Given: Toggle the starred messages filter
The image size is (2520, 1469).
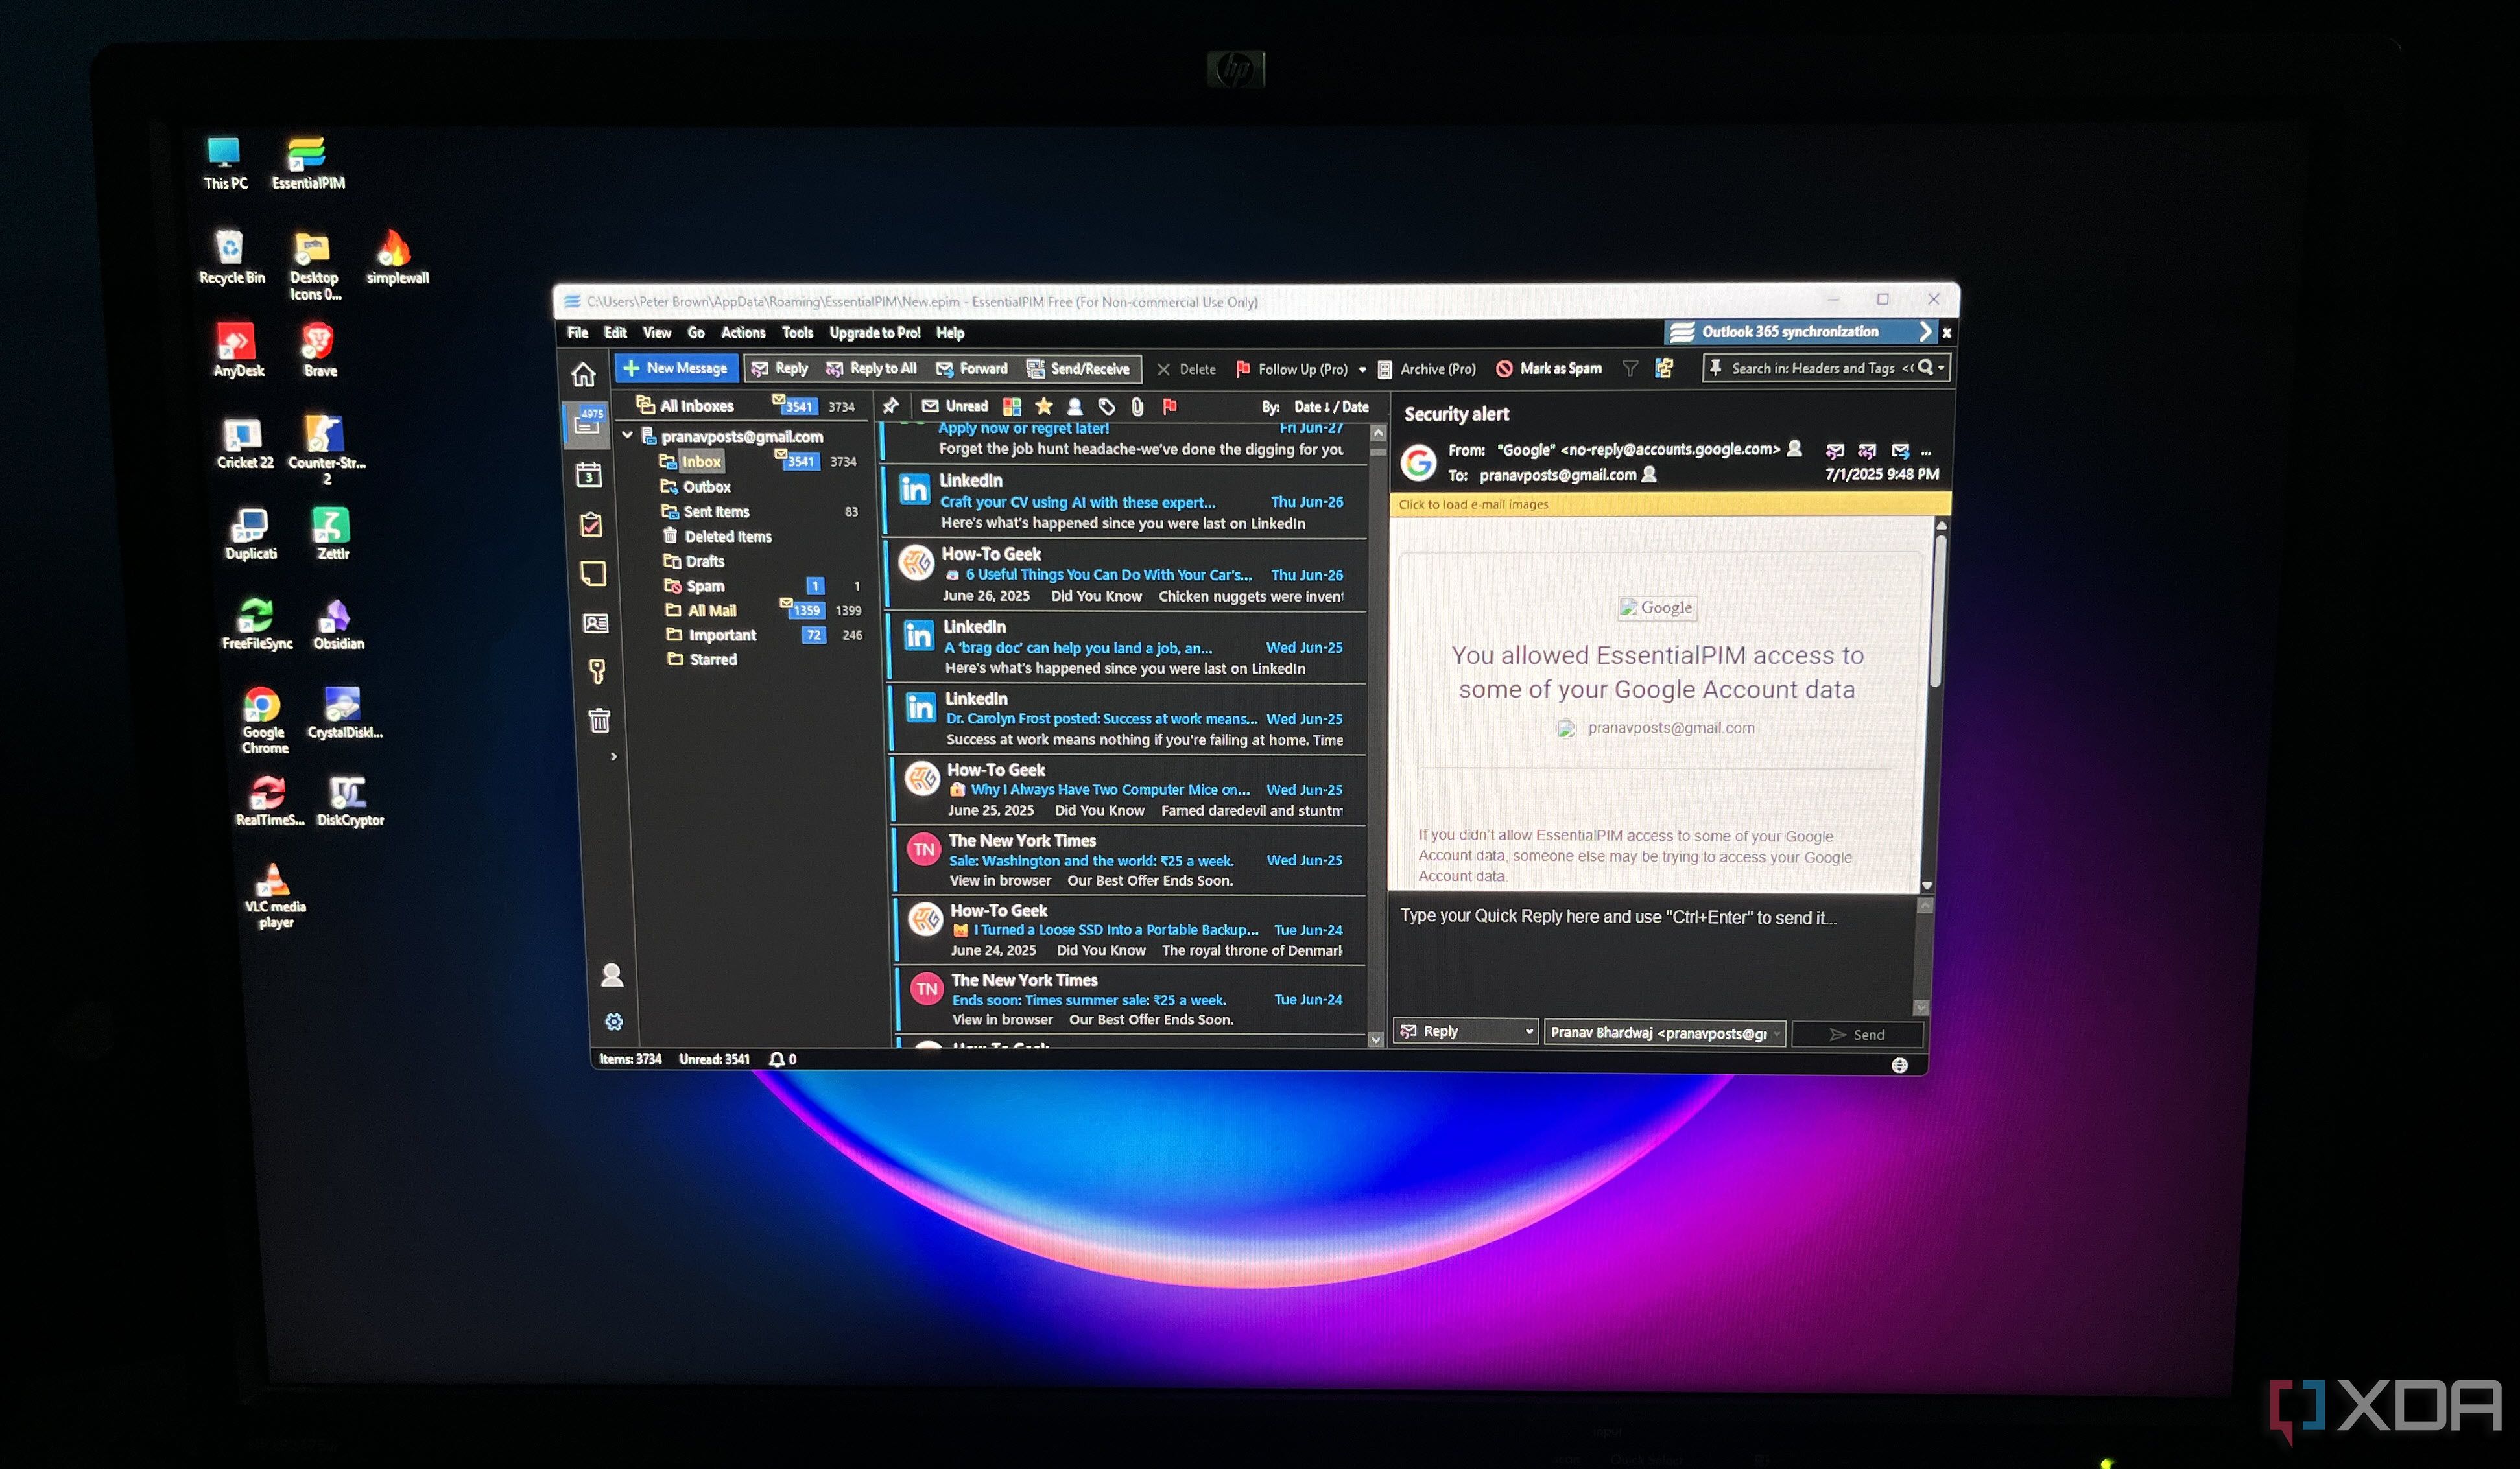Looking at the screenshot, I should tap(1044, 406).
